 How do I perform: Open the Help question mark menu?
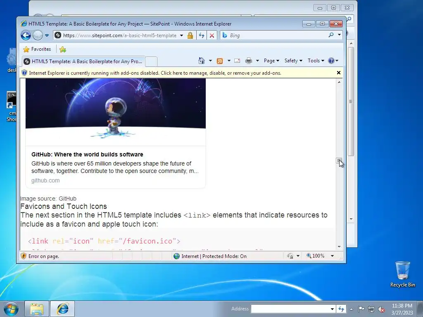point(333,61)
